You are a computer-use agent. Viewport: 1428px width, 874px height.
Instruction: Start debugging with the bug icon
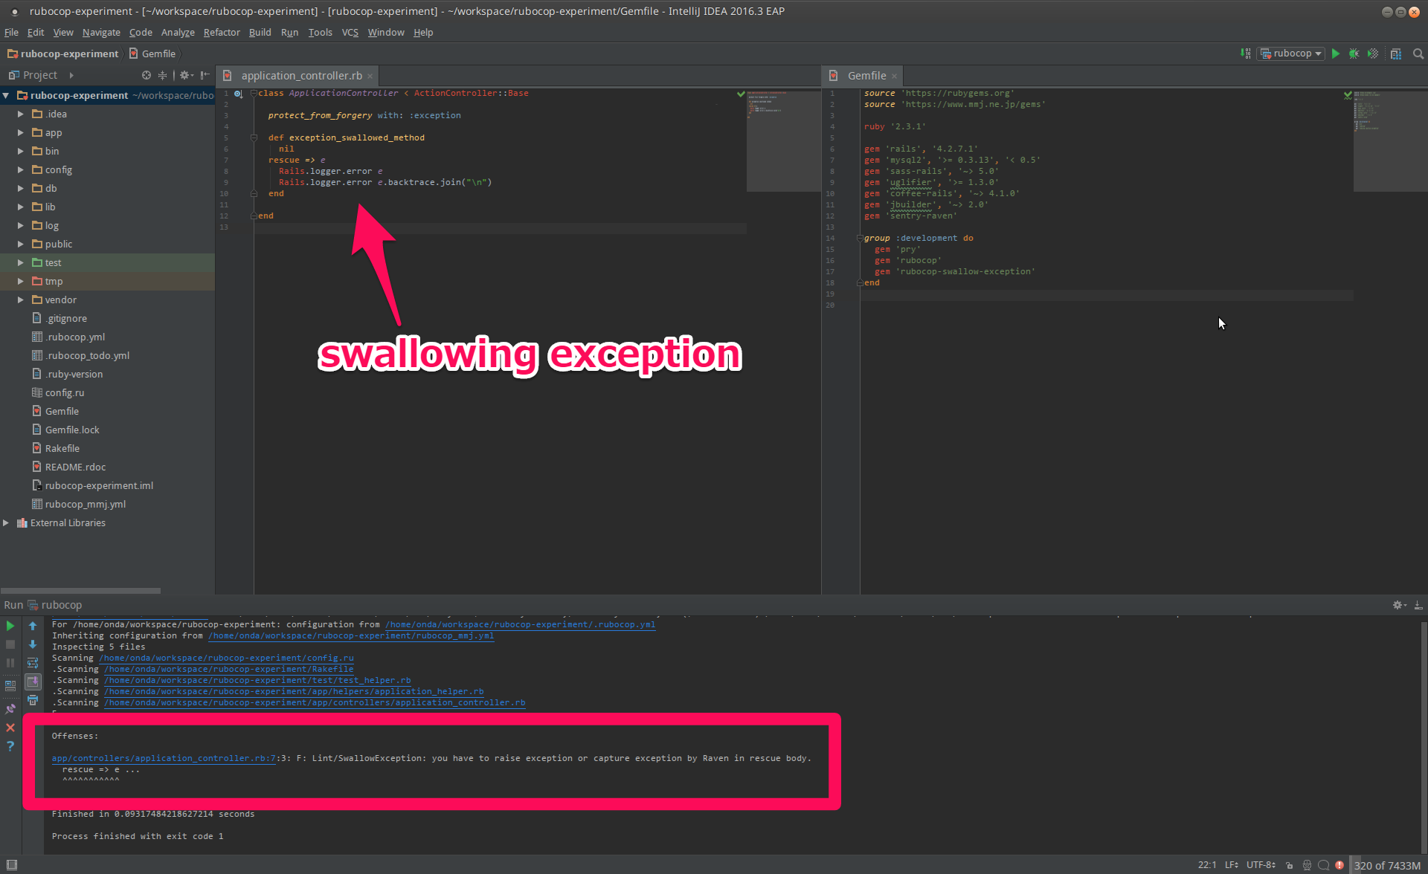[x=1354, y=54]
